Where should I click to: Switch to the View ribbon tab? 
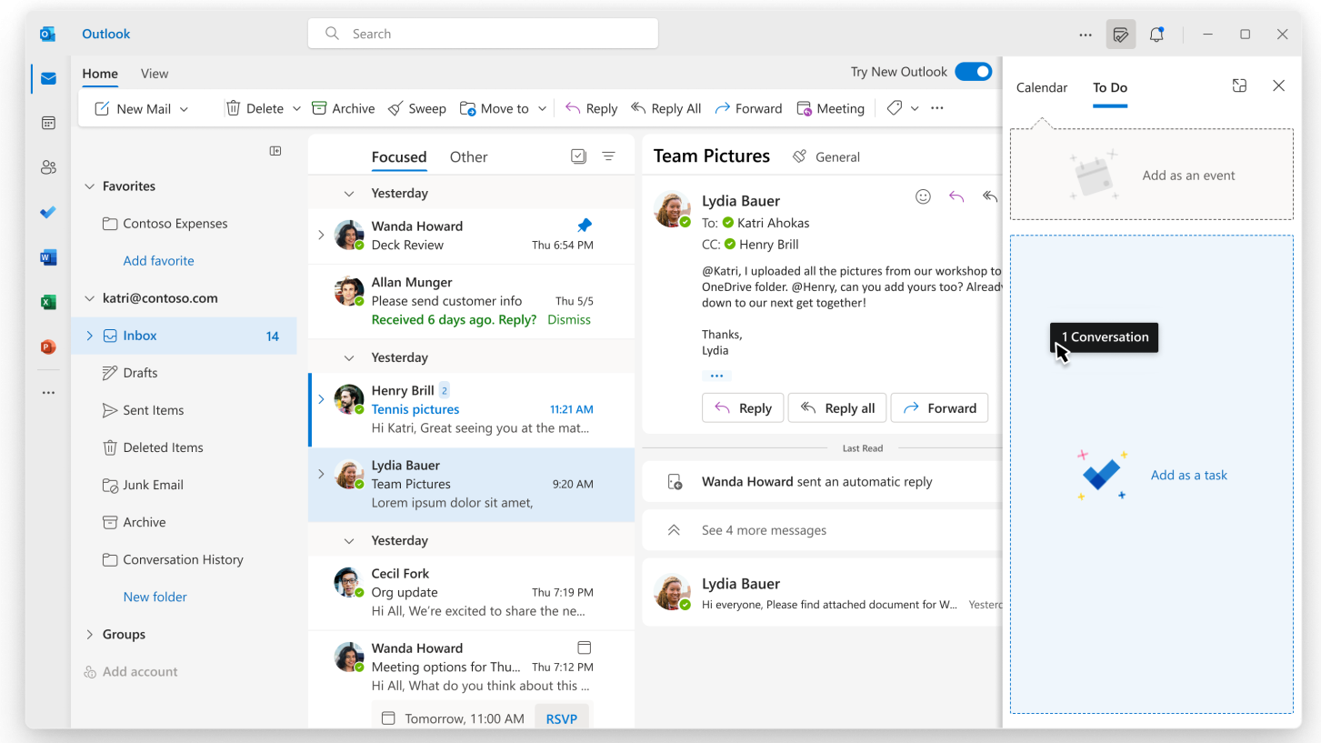click(155, 74)
